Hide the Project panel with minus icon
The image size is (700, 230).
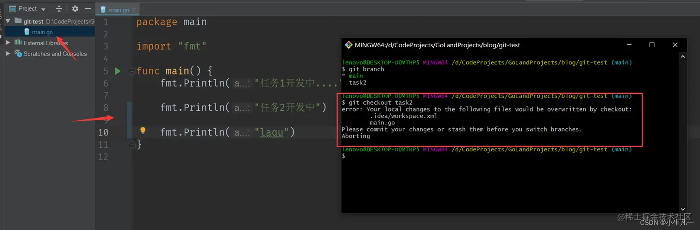[x=87, y=9]
